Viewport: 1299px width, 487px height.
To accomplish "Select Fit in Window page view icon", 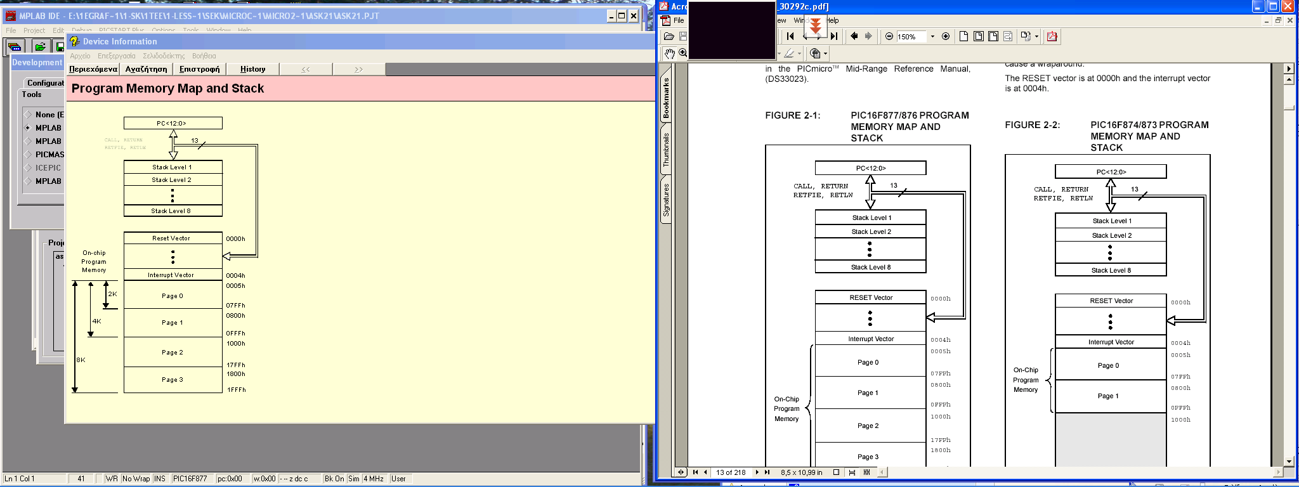I will [x=978, y=36].
